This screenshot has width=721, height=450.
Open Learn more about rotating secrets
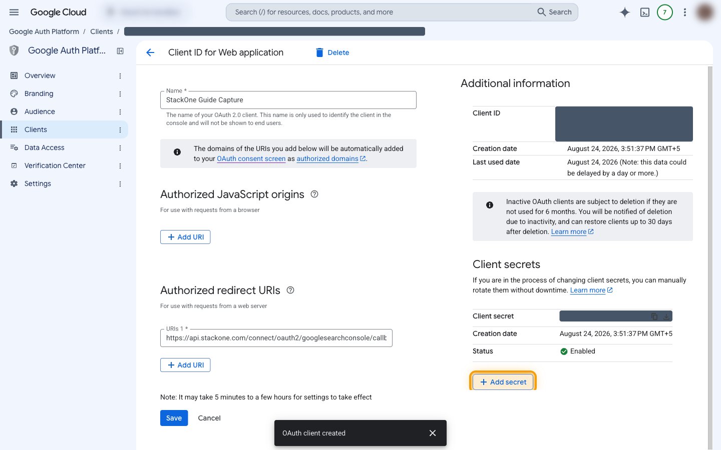[x=591, y=290]
